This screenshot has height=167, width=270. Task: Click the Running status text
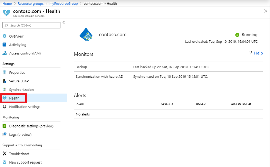point(249,35)
